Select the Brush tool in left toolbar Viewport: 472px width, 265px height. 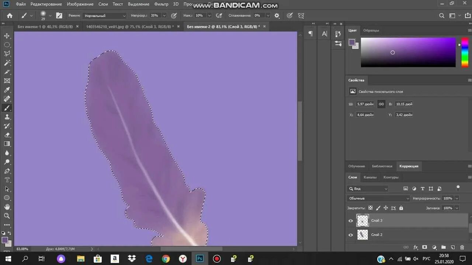pyautogui.click(x=7, y=108)
